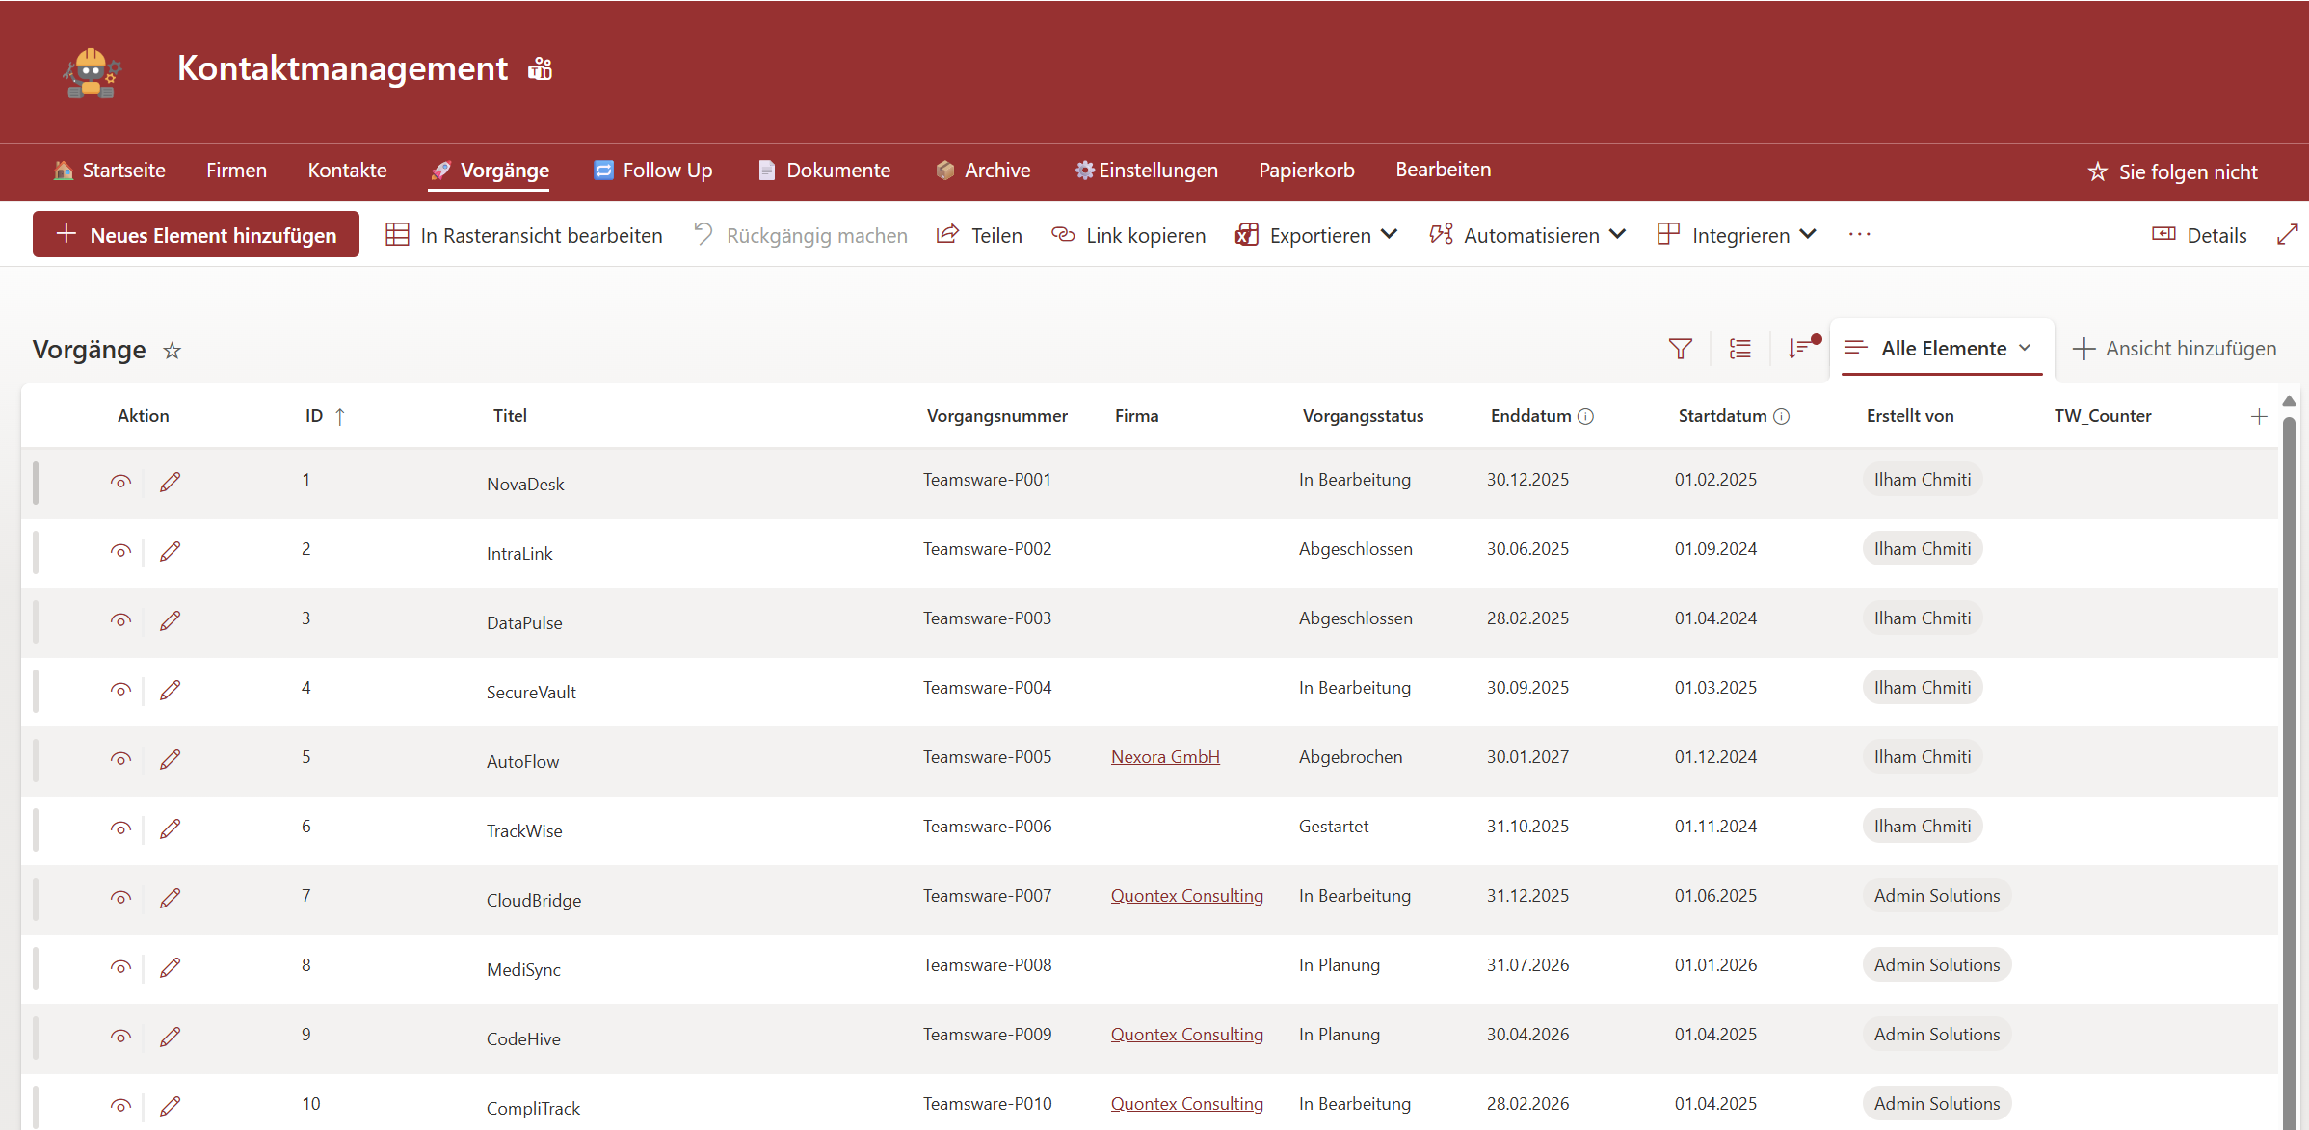Favorite the Vorgänge list star icon
2309x1130 pixels.
coord(173,351)
